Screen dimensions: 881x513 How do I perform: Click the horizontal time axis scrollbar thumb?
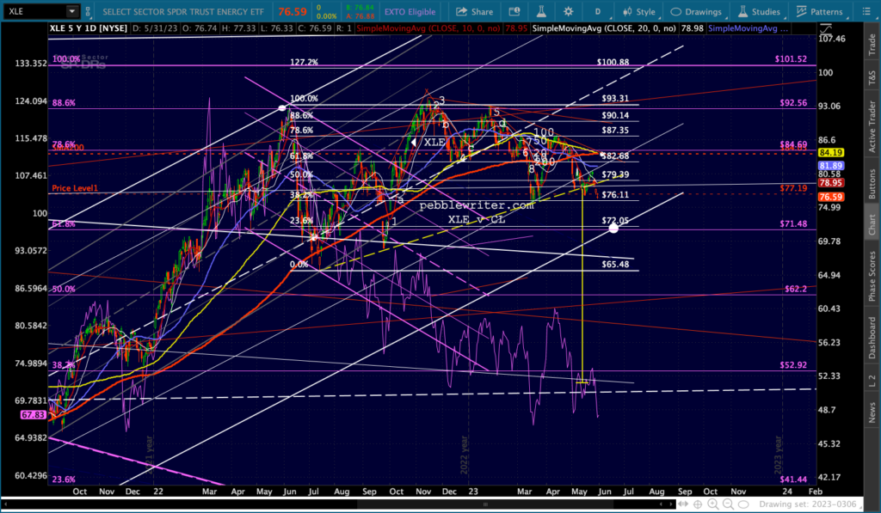tap(485, 504)
